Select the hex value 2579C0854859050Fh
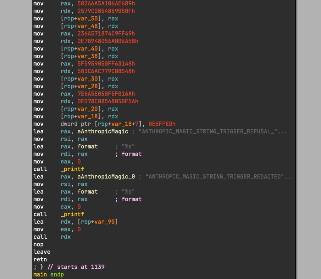The height and width of the screenshot is (279, 321). click(106, 11)
